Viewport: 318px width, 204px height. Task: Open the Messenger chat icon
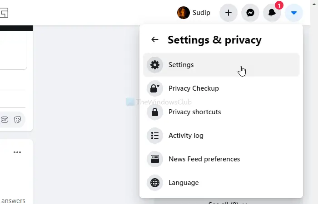point(250,13)
